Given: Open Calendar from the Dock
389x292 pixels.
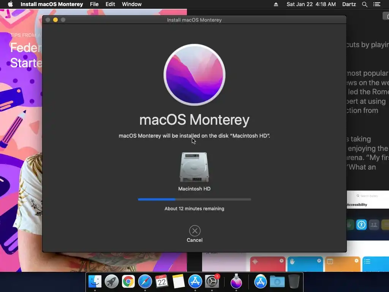Looking at the screenshot, I should (161, 282).
